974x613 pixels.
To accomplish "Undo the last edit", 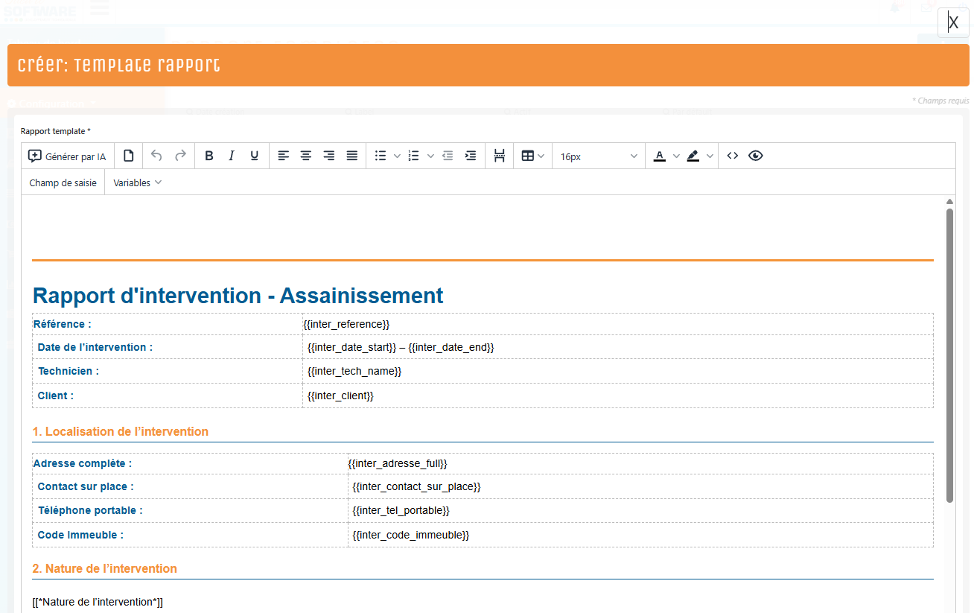I will point(156,156).
